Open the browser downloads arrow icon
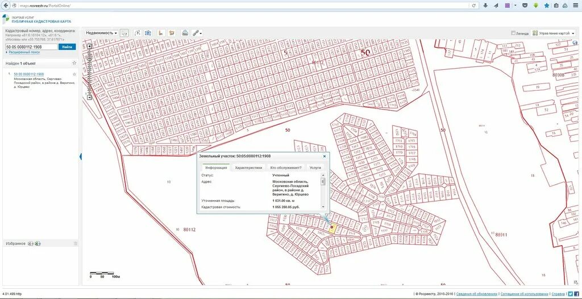582x299 pixels. point(485,6)
